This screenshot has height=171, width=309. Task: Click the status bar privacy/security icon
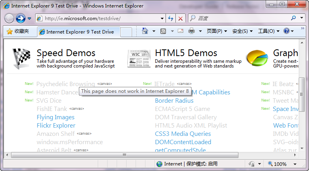click(x=251, y=164)
